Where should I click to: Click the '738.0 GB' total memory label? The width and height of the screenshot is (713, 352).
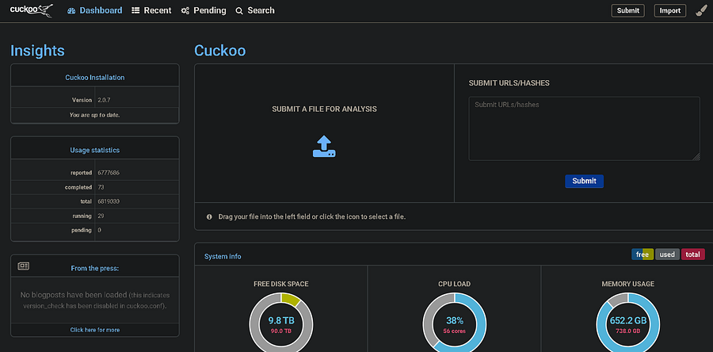pyautogui.click(x=628, y=331)
